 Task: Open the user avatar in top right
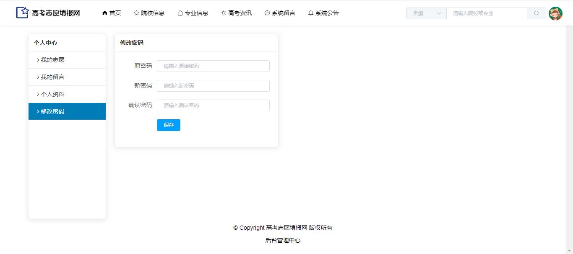555,13
